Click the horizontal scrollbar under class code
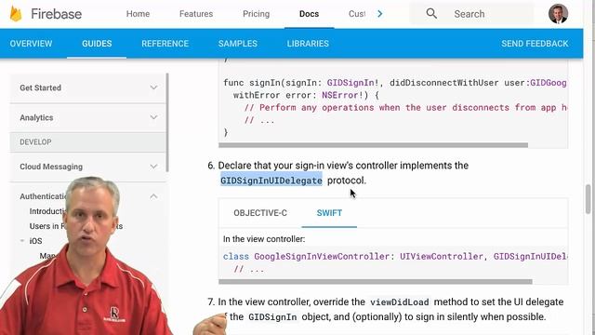595x335 pixels. click(x=376, y=282)
